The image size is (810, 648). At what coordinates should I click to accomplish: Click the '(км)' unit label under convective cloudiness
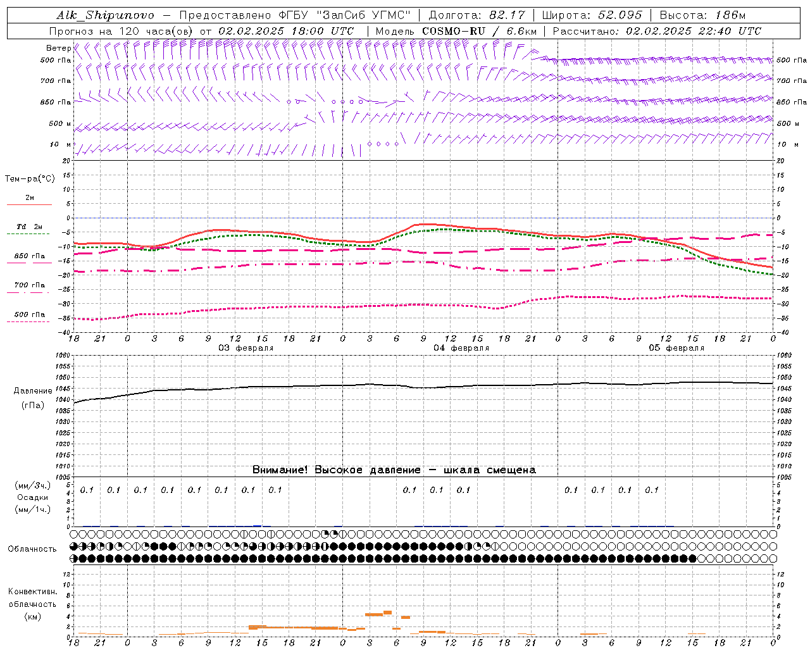[x=32, y=616]
